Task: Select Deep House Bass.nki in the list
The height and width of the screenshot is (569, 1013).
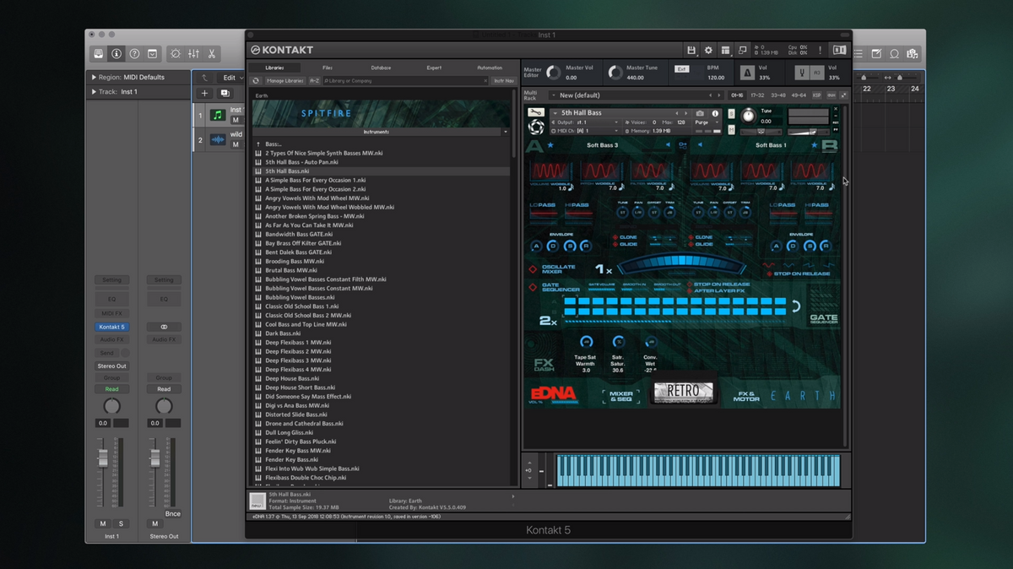Action: (x=291, y=378)
